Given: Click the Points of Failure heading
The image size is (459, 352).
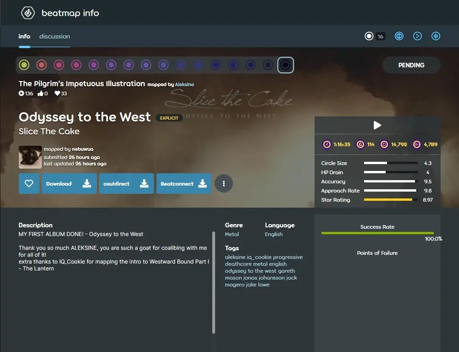Looking at the screenshot, I should click(x=377, y=253).
